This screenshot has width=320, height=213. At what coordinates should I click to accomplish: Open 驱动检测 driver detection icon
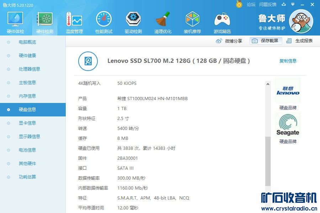133,19
